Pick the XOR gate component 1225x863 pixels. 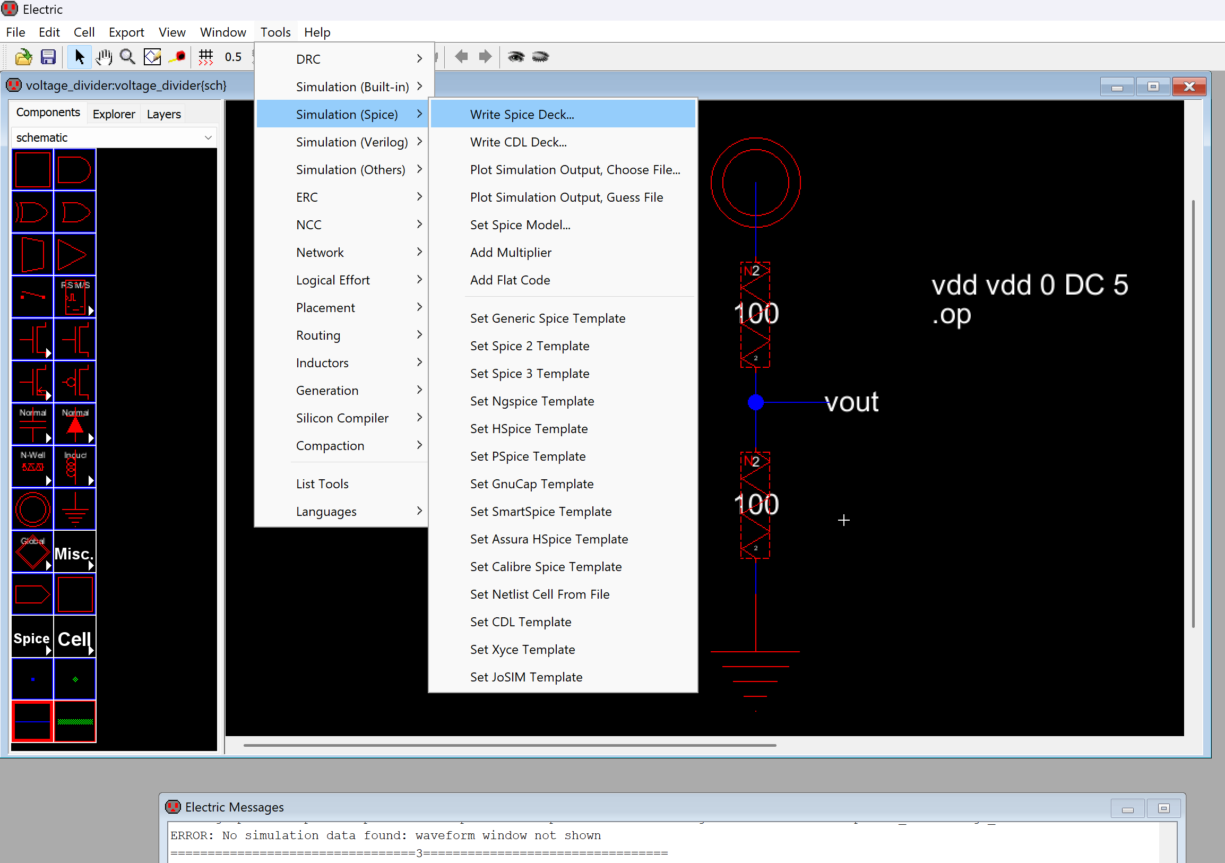(x=32, y=212)
